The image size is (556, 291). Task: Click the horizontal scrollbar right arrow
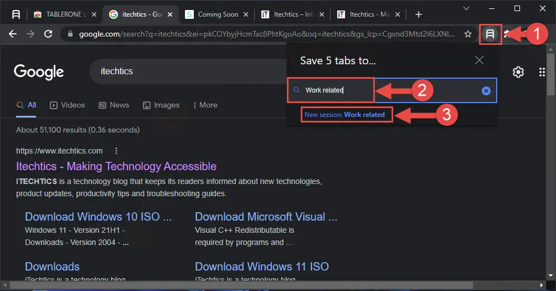pyautogui.click(x=541, y=285)
